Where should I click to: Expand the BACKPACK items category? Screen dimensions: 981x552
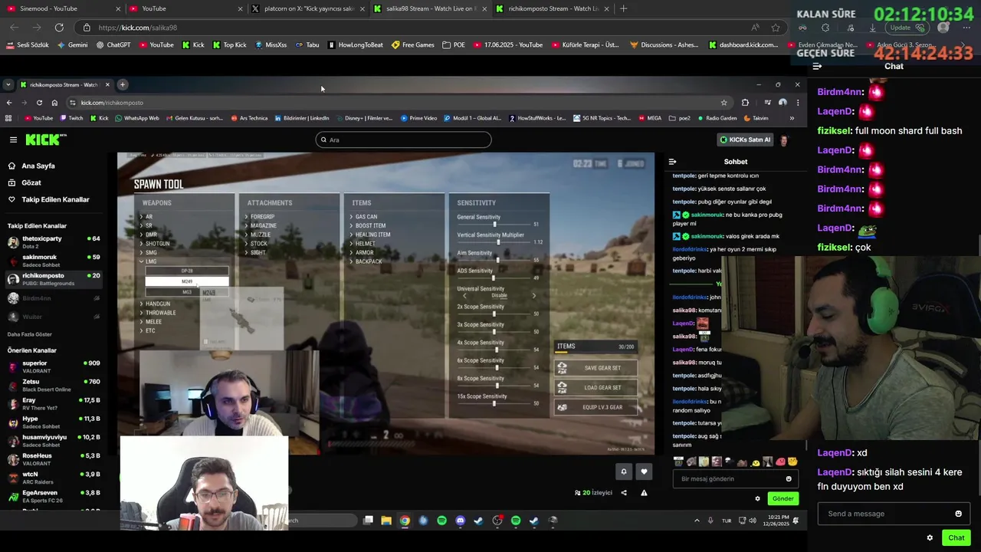[366, 261]
